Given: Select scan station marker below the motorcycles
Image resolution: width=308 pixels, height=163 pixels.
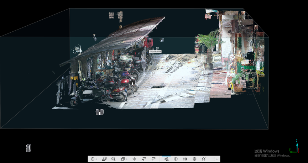Looking at the screenshot, I should tap(100, 112).
